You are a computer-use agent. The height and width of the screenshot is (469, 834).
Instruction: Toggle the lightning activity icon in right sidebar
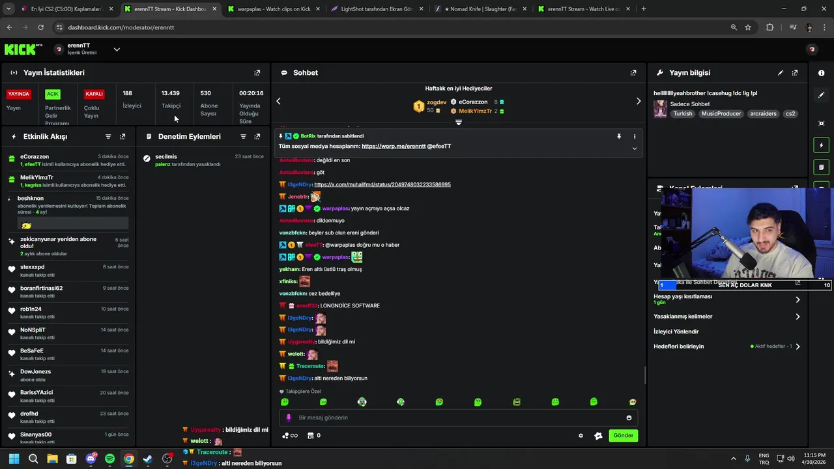821,145
